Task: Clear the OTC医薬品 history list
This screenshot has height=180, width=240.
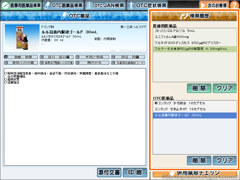Action: click(x=225, y=160)
